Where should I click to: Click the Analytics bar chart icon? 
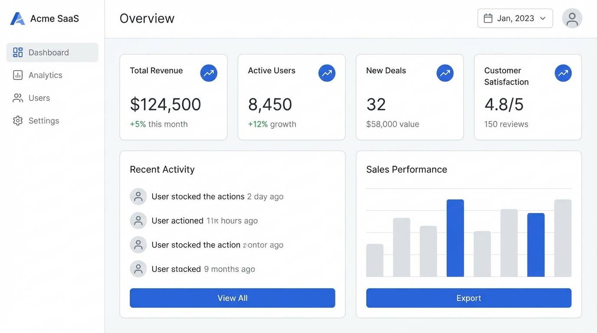point(17,75)
